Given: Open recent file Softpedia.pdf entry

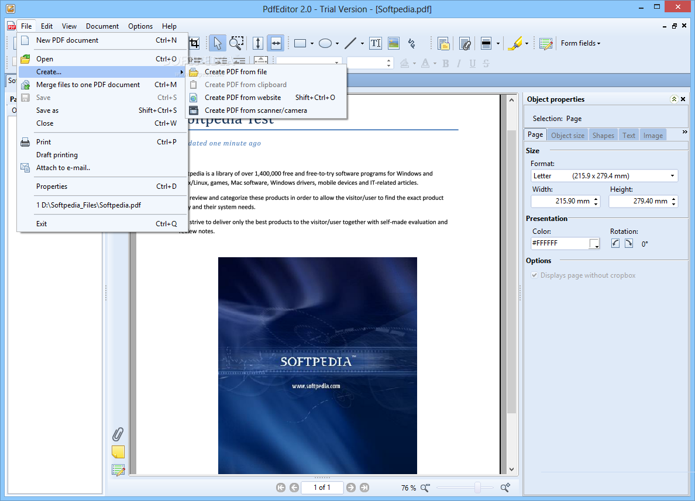Looking at the screenshot, I should point(102,205).
